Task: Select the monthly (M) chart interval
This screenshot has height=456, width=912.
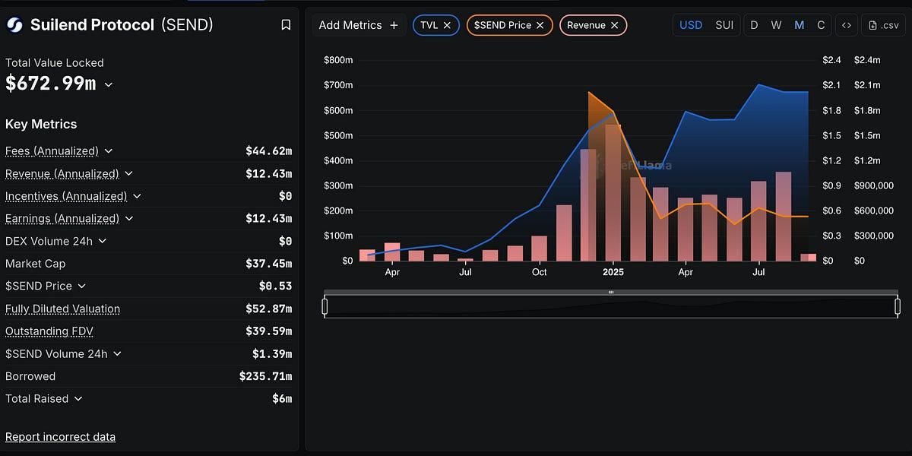Action: point(800,25)
